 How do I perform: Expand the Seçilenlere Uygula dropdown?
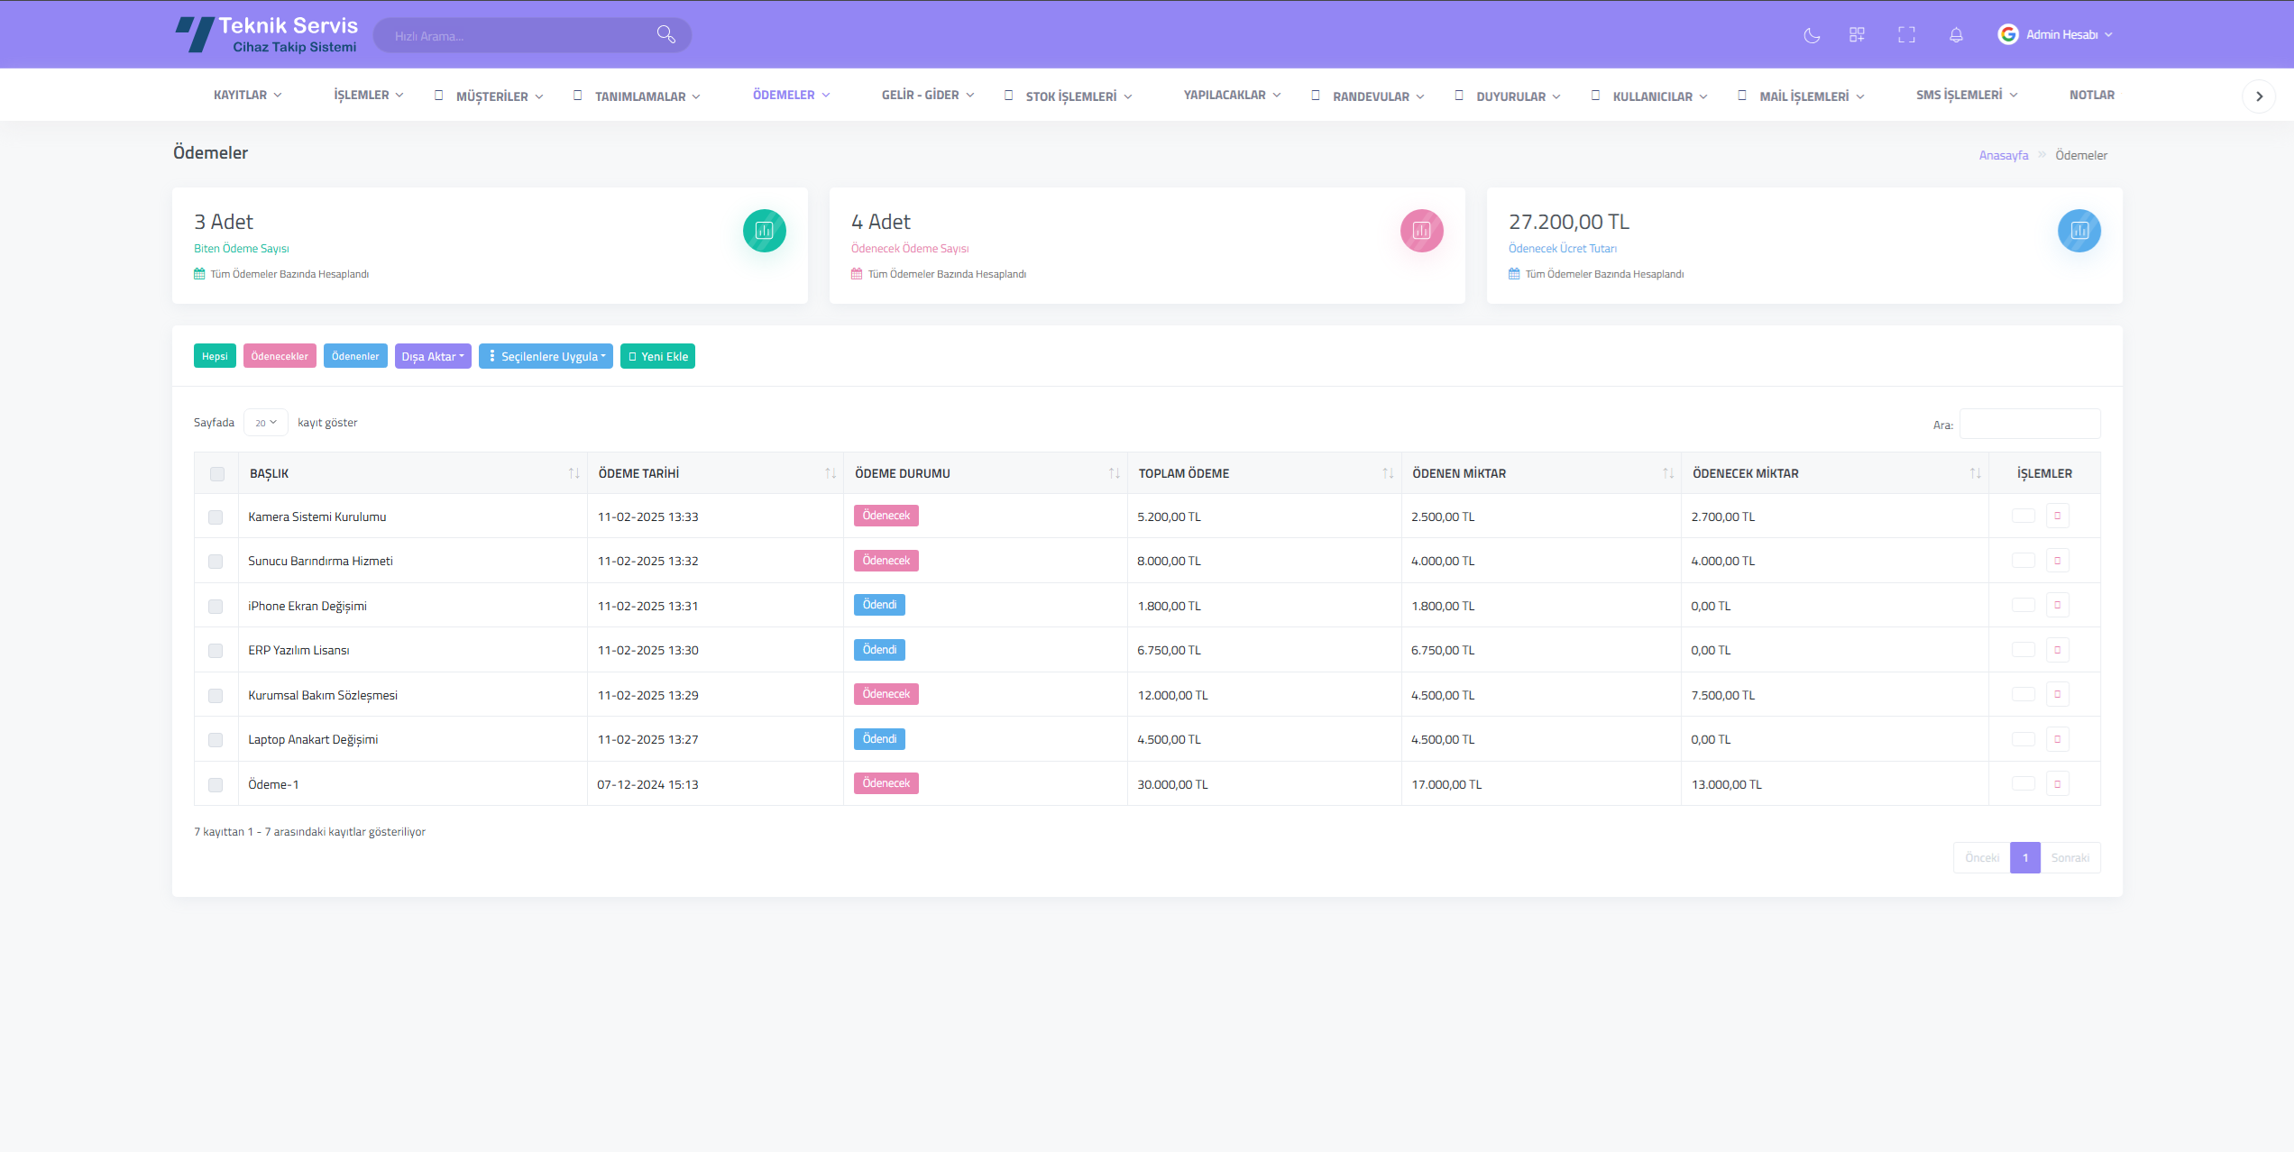[x=546, y=356]
